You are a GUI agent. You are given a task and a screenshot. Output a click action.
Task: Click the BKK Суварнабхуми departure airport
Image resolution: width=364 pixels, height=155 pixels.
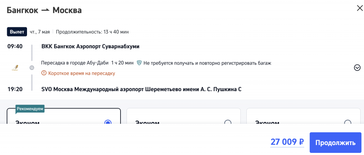pyautogui.click(x=90, y=46)
